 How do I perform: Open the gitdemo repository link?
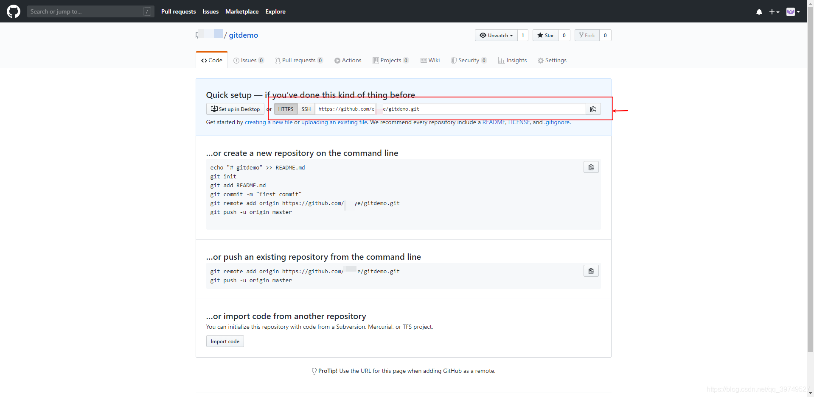coord(243,35)
